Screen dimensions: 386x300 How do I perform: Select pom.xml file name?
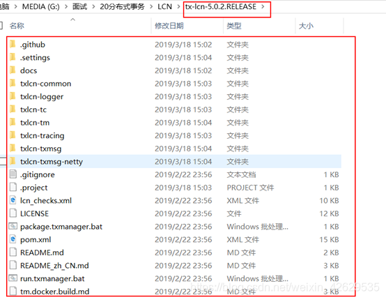click(36, 239)
